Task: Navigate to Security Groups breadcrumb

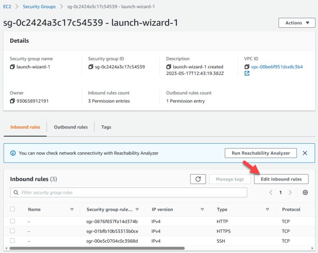Action: pyautogui.click(x=39, y=7)
